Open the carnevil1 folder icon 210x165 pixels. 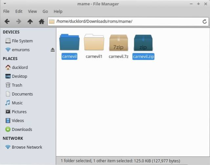pos(94,43)
